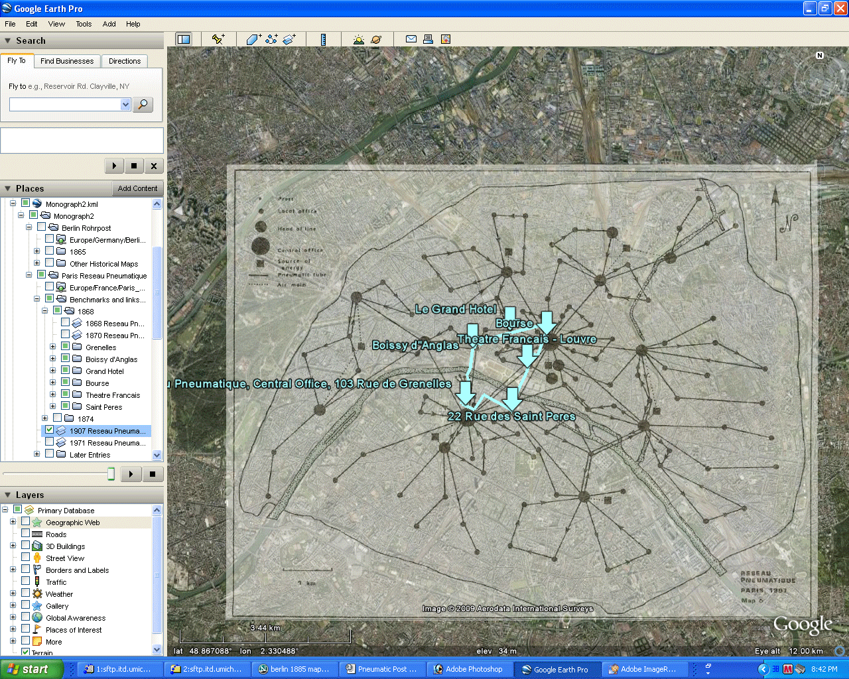The width and height of the screenshot is (849, 679).
Task: Open Fly To history dropdown
Action: [x=125, y=104]
